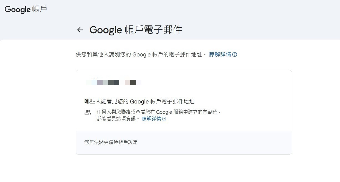Click the blurred email address
Image resolution: width=340 pixels, height=182 pixels.
pos(114,82)
